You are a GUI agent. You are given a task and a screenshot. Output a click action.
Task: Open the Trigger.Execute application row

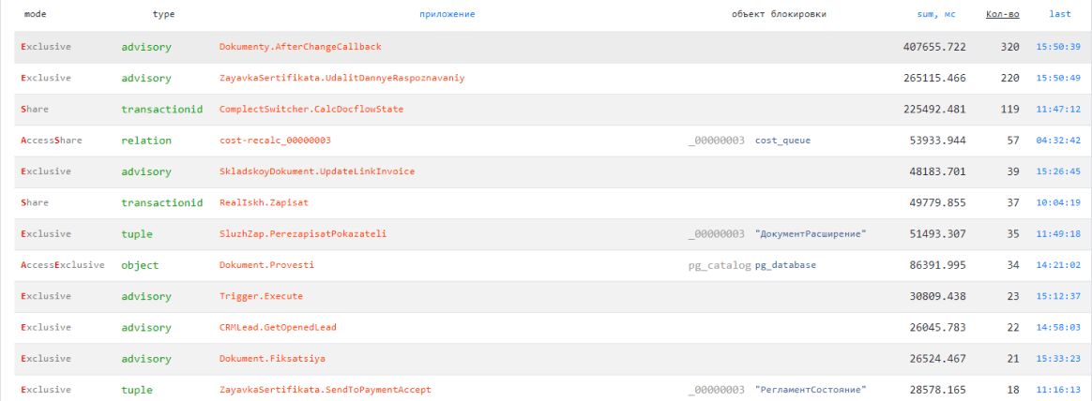pyautogui.click(x=261, y=296)
